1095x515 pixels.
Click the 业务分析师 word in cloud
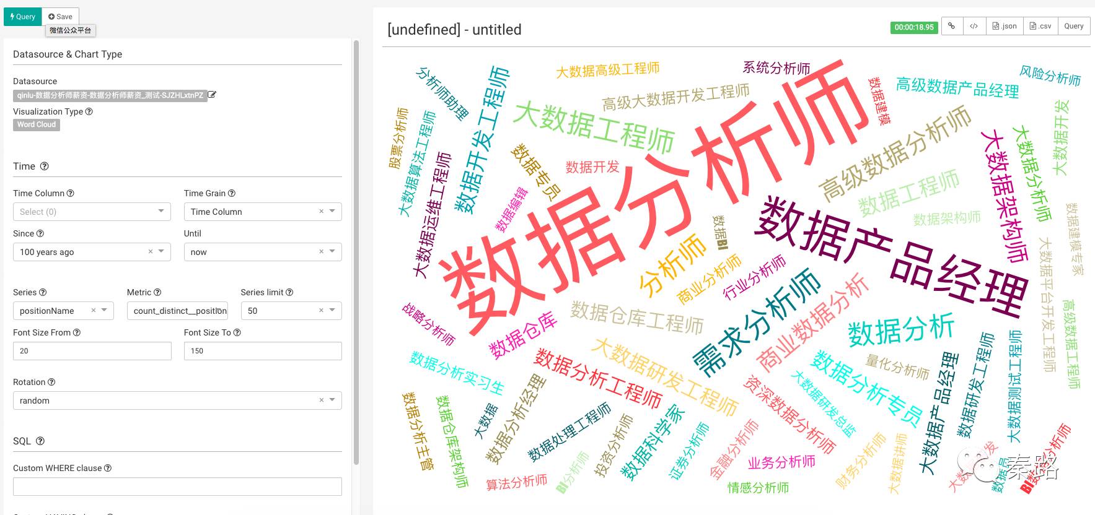click(x=781, y=462)
